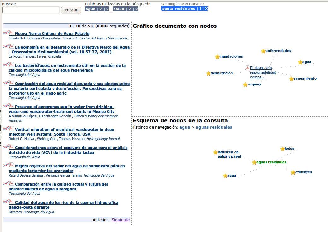
Task: Open PDF icon of Mejora objetiva del sabor
Action: click(x=11, y=165)
